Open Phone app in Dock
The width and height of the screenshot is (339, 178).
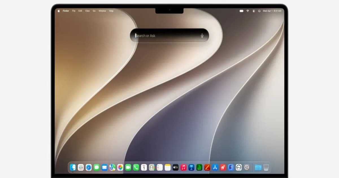[x=136, y=167]
